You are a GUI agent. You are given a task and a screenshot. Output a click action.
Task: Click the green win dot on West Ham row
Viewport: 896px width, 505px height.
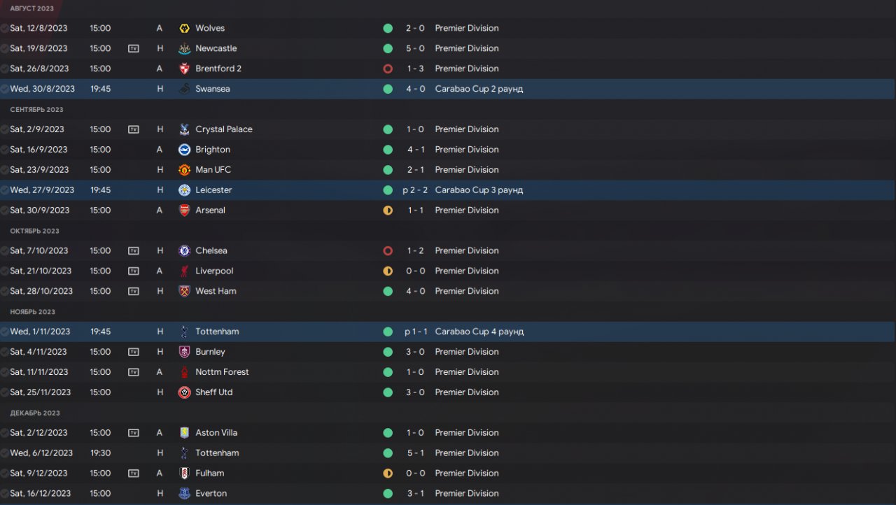point(388,291)
